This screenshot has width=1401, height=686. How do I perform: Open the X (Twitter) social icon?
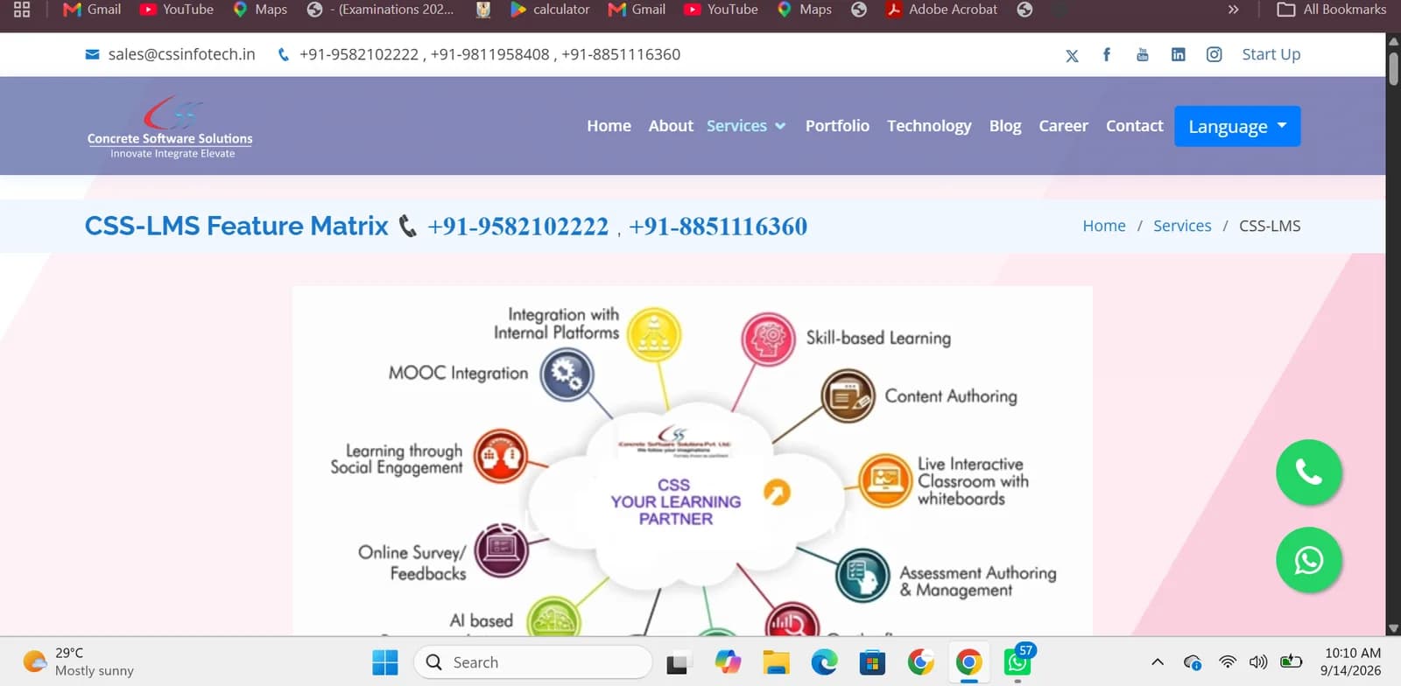1072,55
